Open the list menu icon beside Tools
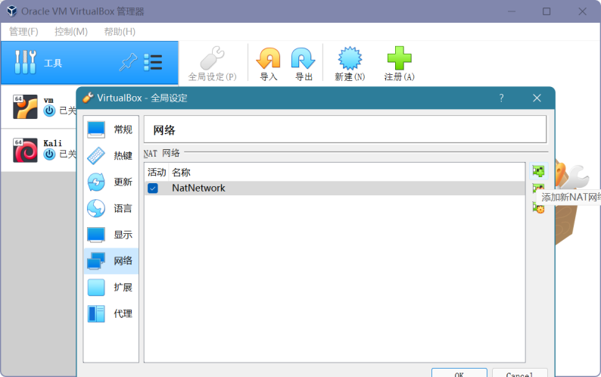Viewport: 601px width, 377px height. (x=153, y=62)
